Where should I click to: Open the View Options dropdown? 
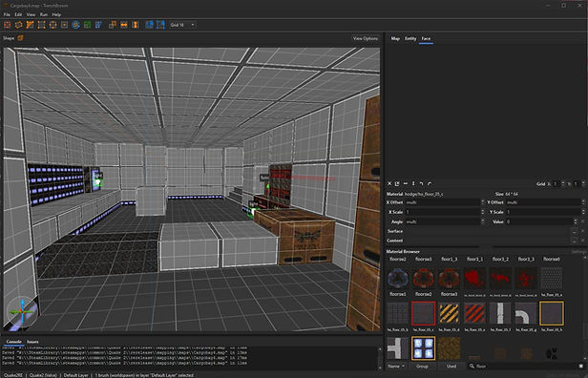[366, 38]
